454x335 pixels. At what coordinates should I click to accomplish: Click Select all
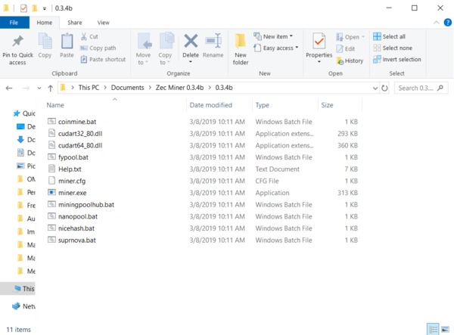click(389, 36)
